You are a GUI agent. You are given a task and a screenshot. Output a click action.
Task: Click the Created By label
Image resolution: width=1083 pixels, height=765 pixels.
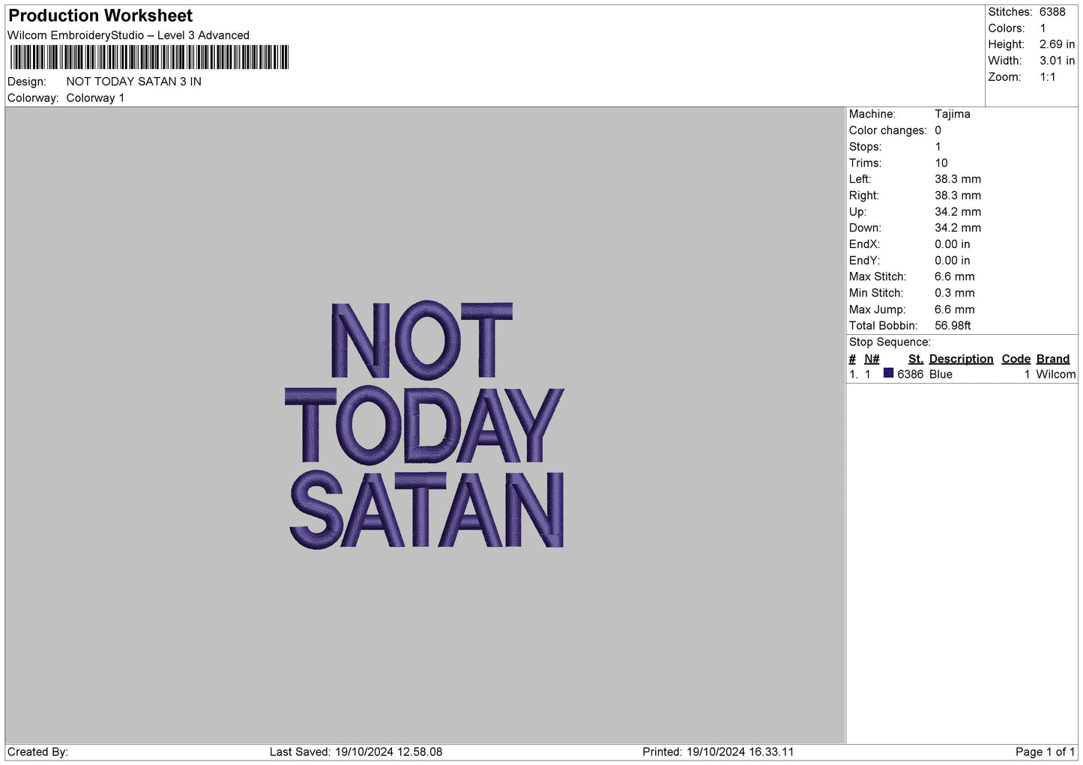[37, 752]
